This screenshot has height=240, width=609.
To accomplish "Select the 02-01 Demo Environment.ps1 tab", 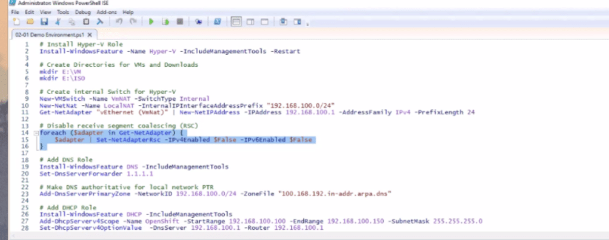I will point(49,35).
